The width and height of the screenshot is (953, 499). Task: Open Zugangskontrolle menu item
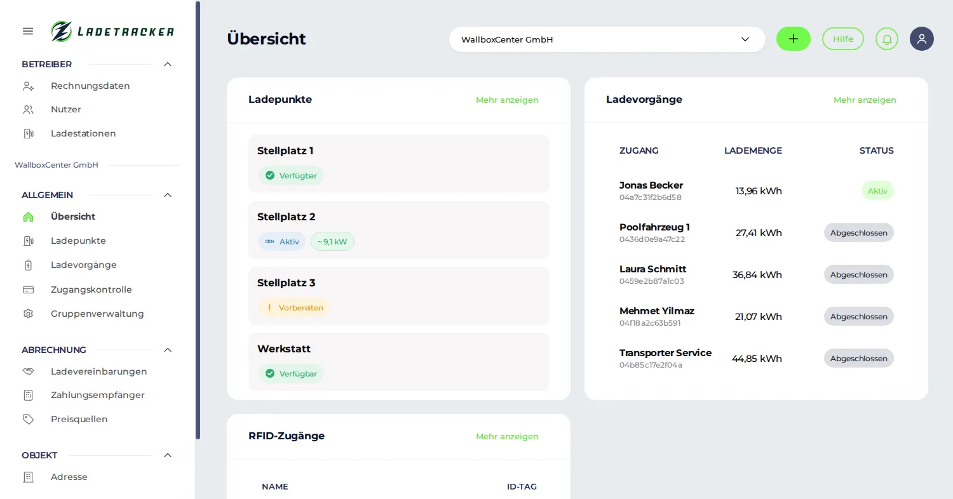coord(91,289)
